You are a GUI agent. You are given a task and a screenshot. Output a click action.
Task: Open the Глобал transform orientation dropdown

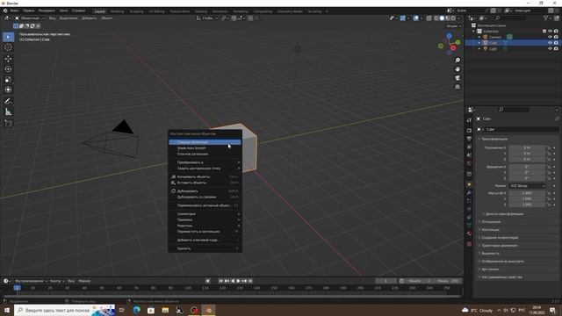pos(207,18)
